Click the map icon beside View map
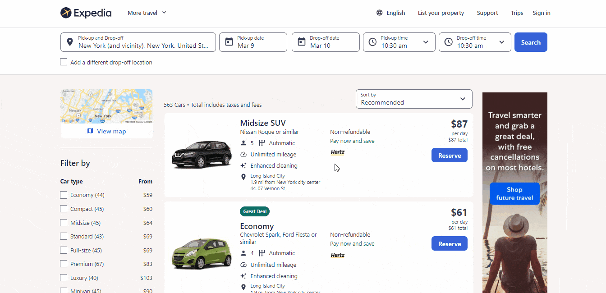The height and width of the screenshot is (293, 606). click(90, 131)
